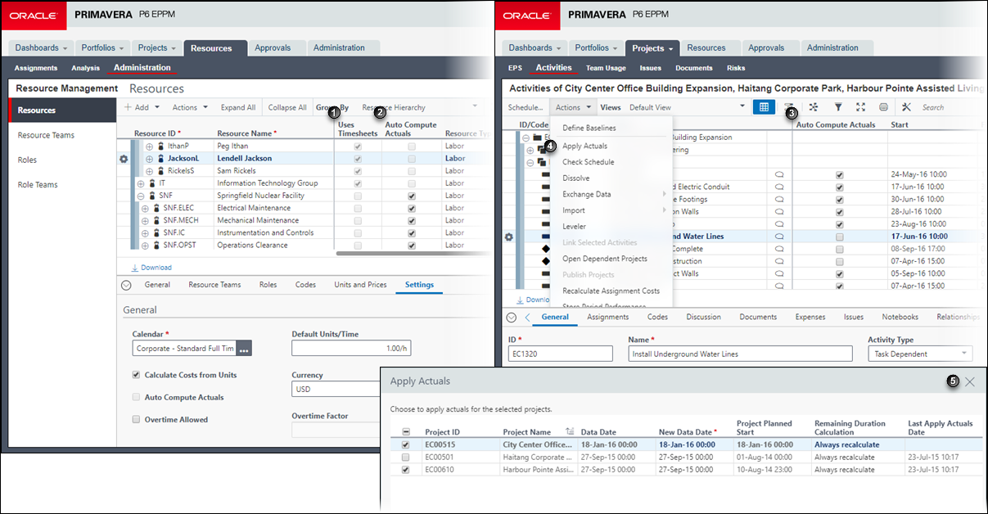
Task: Choose Apply Actuals from the Actions menu
Action: (x=585, y=146)
